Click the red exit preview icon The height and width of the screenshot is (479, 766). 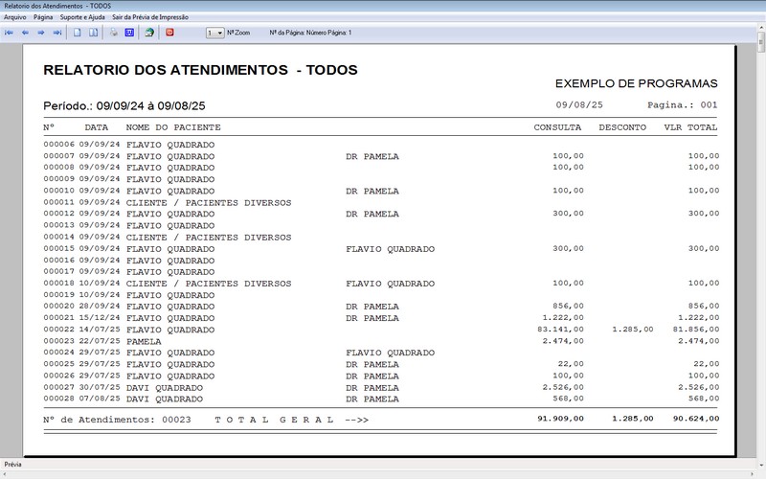[x=170, y=33]
